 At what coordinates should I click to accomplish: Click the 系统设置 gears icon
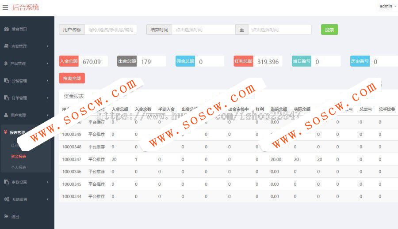click(7, 199)
